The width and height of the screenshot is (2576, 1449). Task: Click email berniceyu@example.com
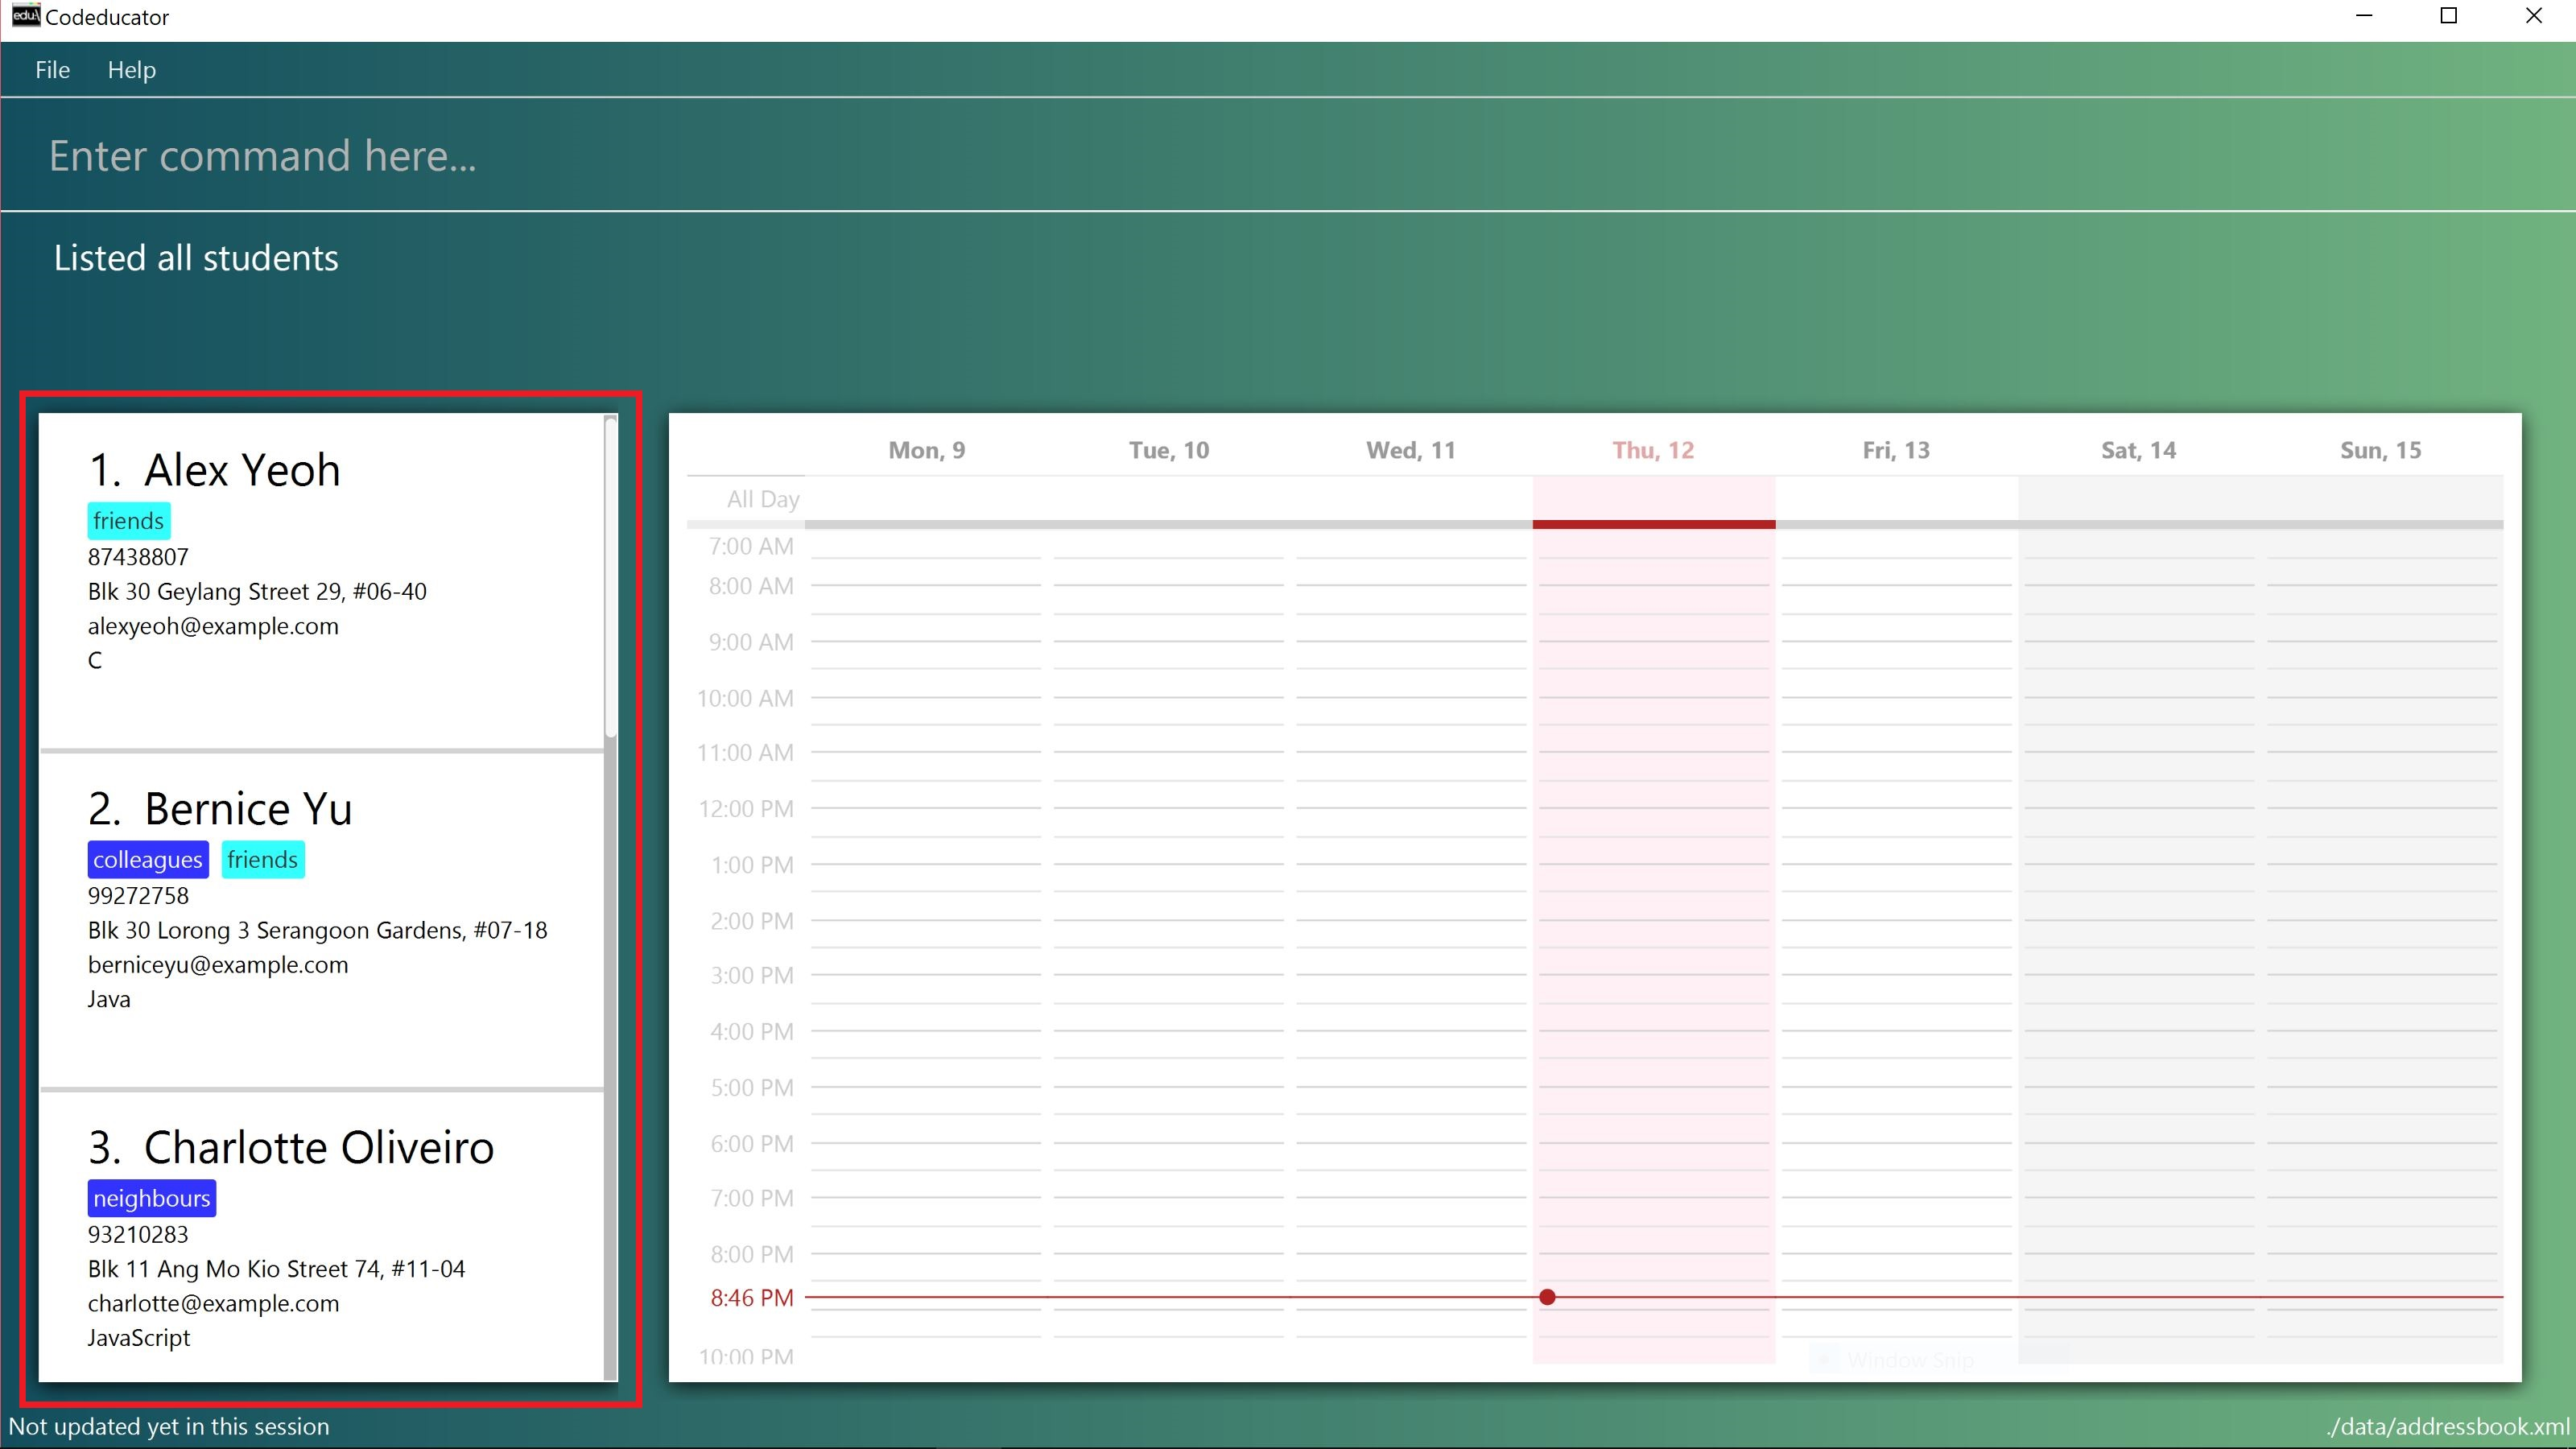(x=218, y=965)
